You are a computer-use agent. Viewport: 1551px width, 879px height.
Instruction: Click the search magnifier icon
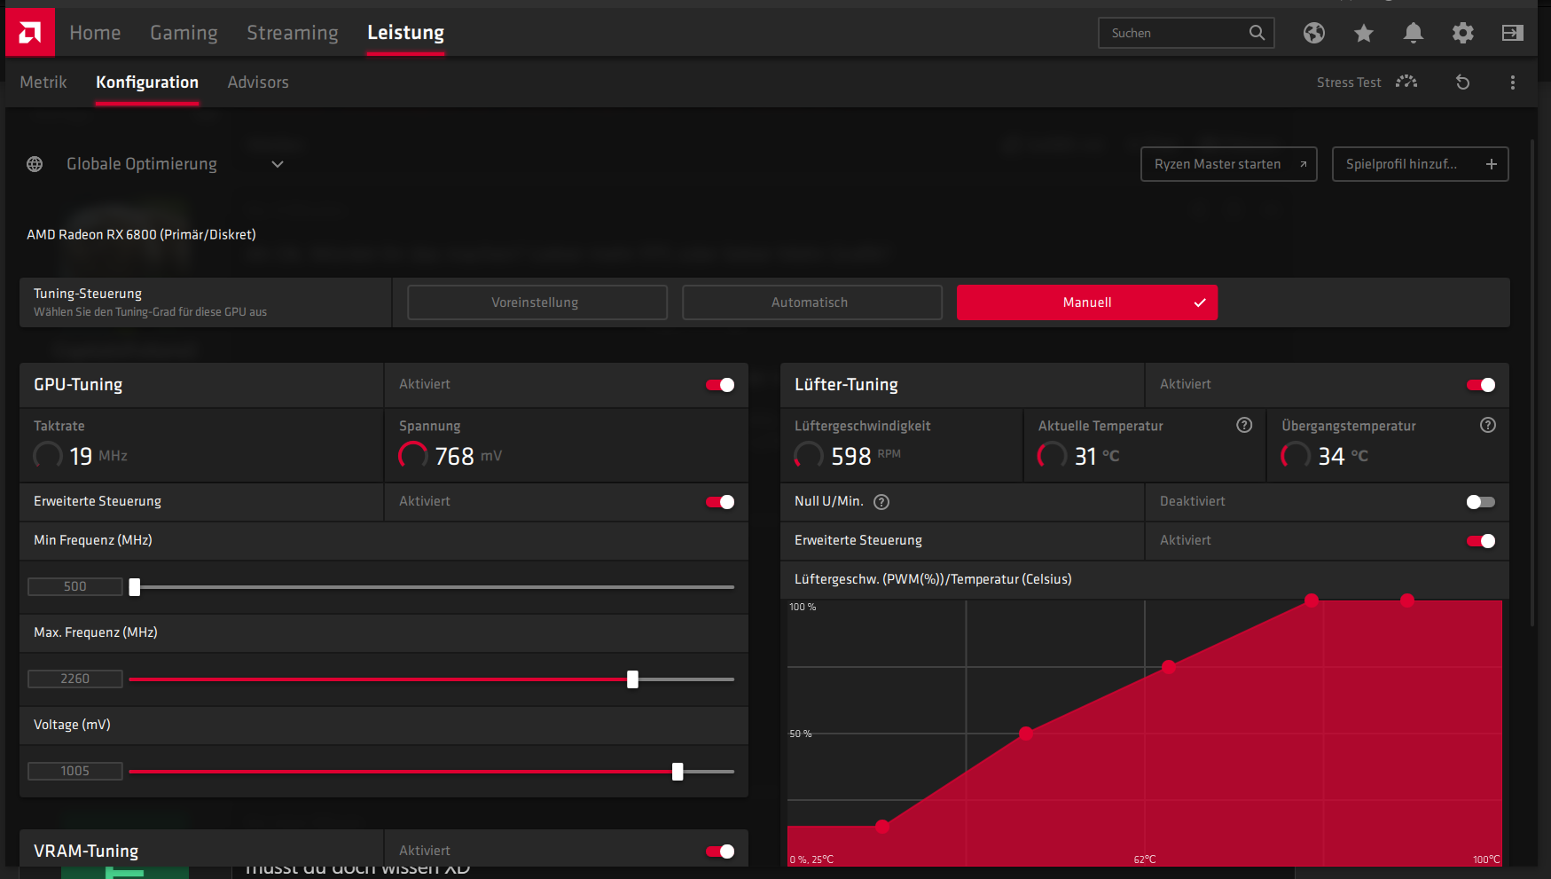coord(1257,33)
